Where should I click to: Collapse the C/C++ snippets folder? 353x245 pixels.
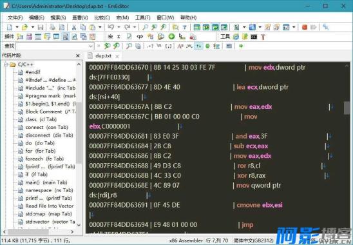pyautogui.click(x=6, y=64)
